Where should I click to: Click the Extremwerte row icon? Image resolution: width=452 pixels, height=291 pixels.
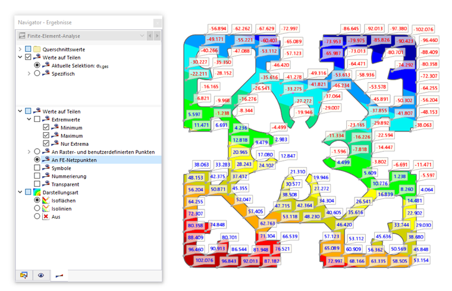click(x=46, y=119)
